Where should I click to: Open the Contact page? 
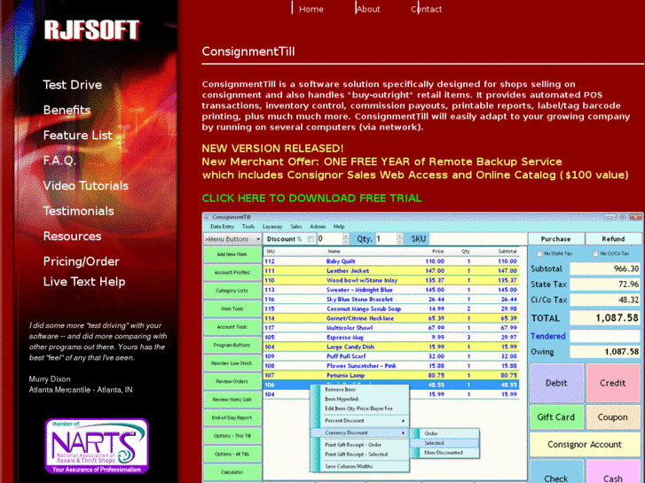click(x=426, y=9)
